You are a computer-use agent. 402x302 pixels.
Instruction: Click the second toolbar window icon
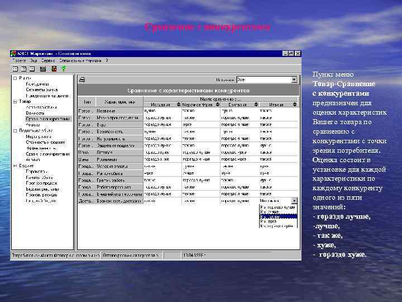click(24, 68)
